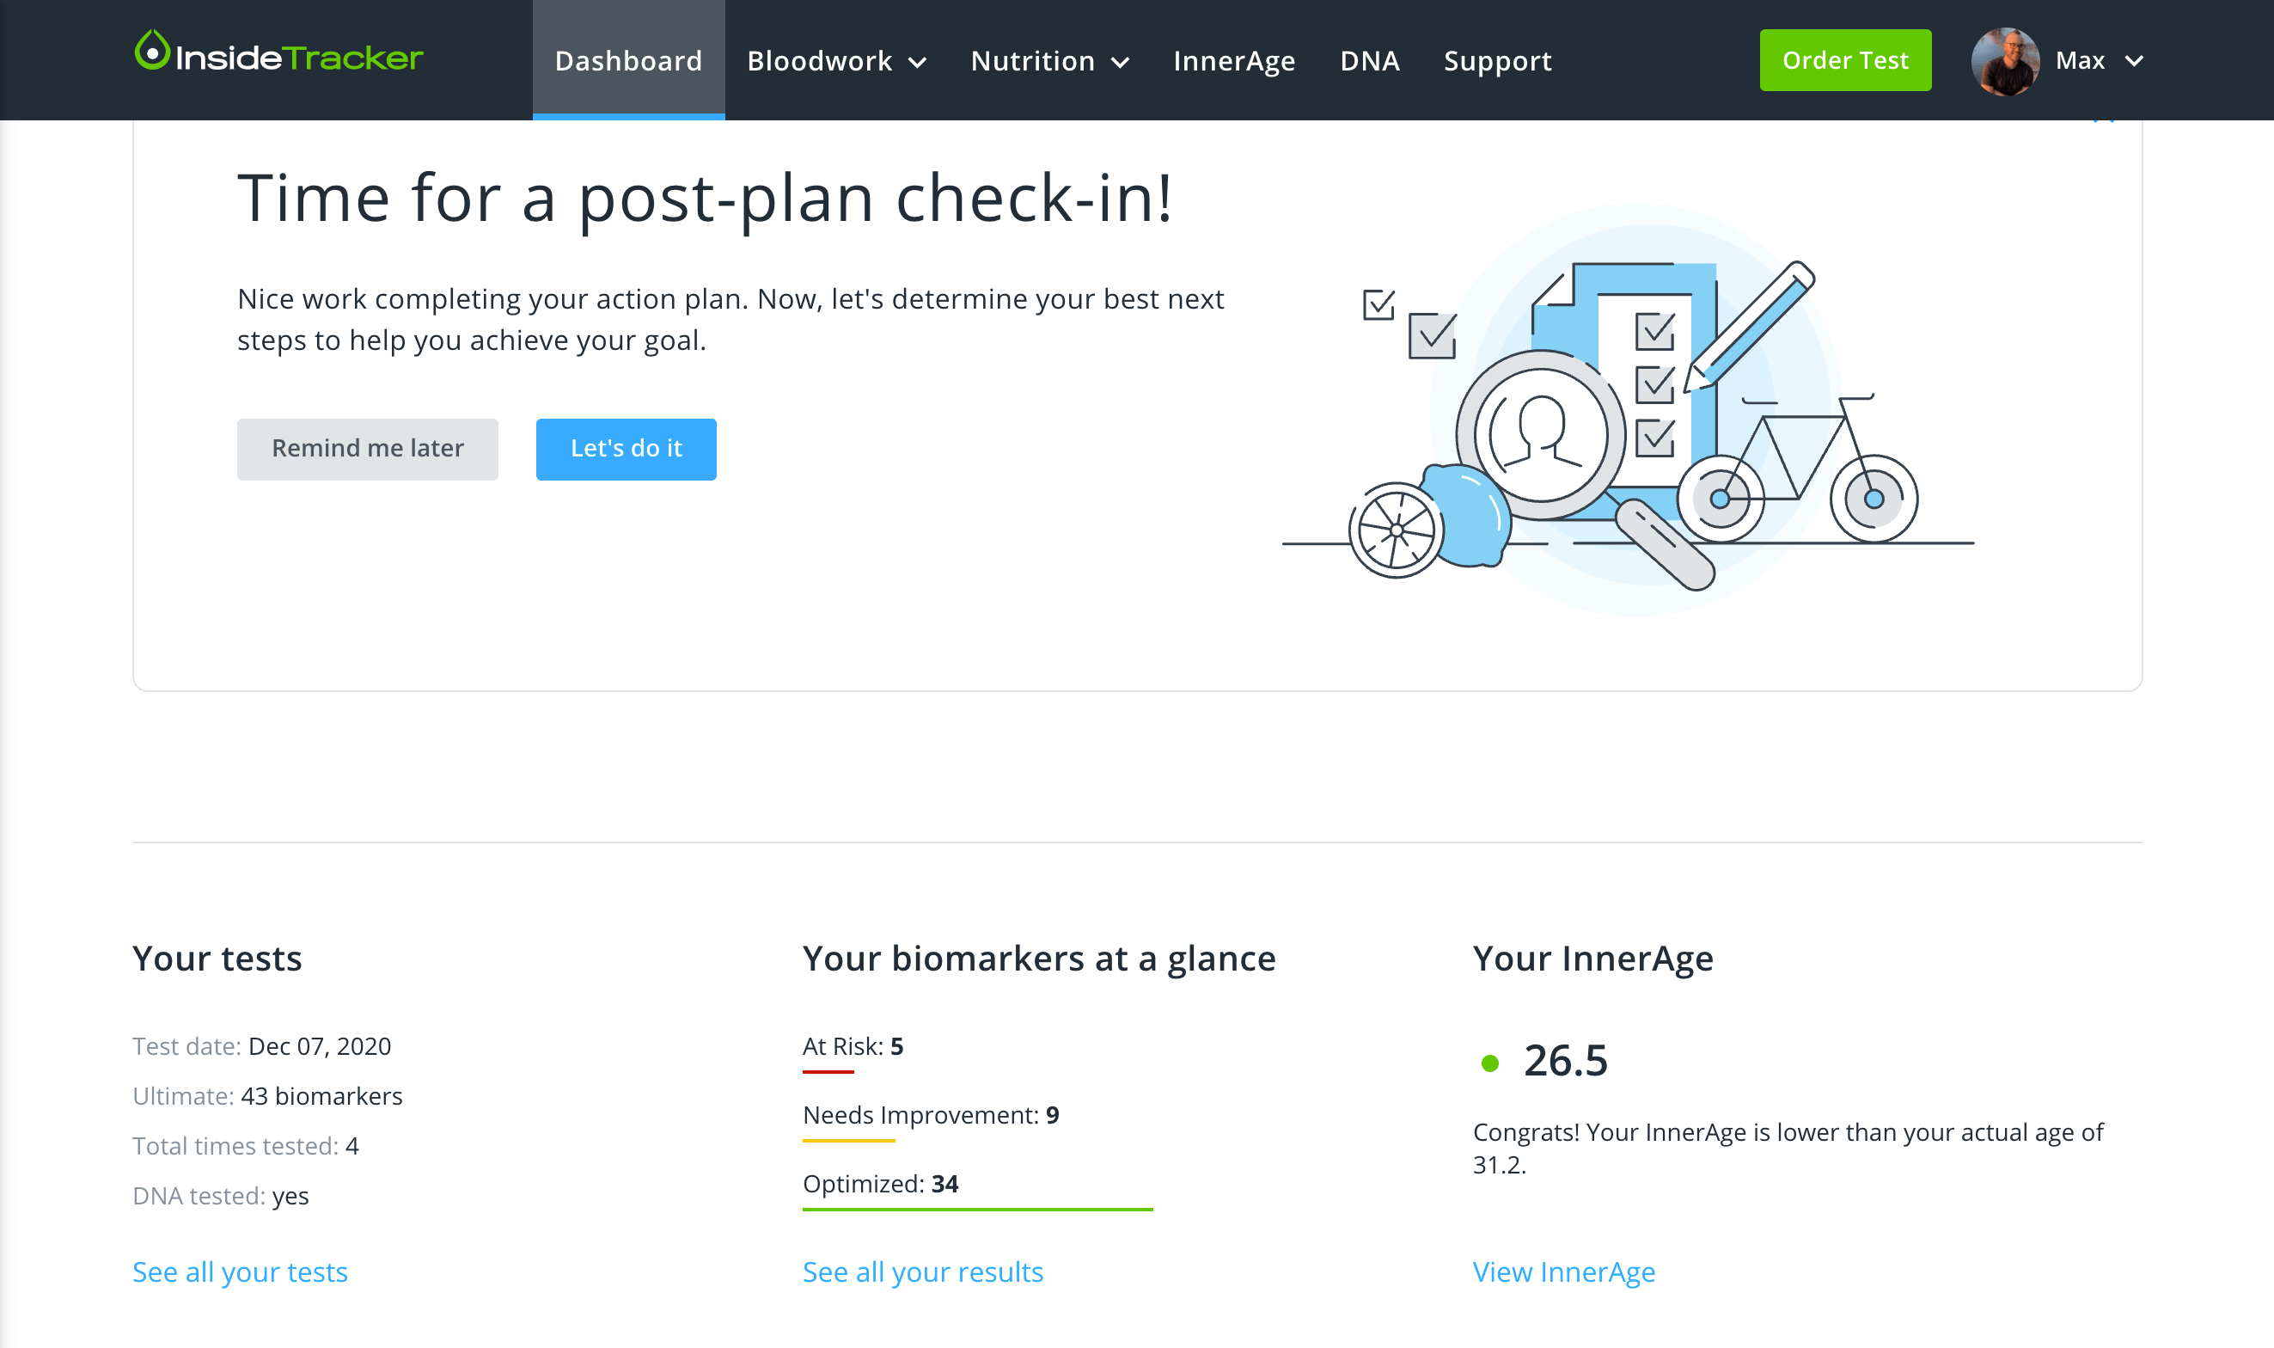Click the Your InnerAge heading
Screen dimensions: 2274x1348
point(1592,959)
